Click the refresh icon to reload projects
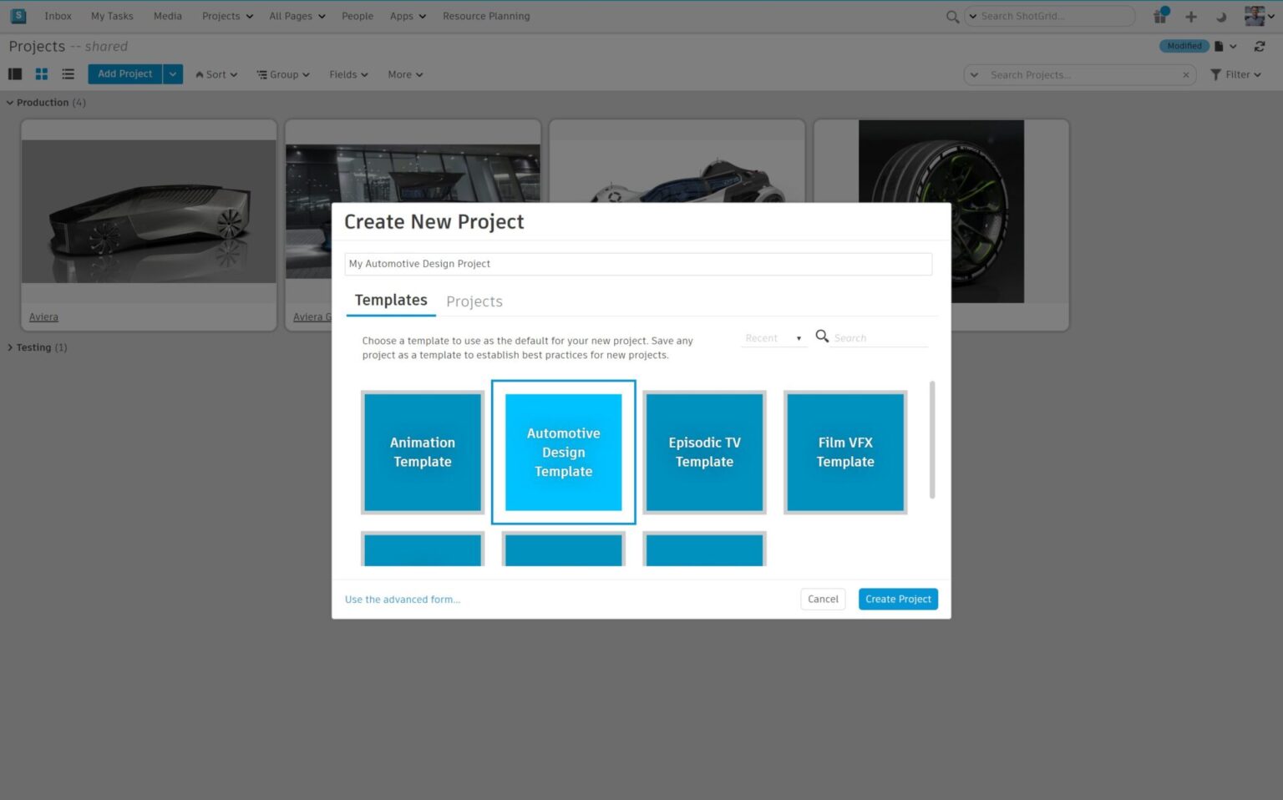1283x800 pixels. tap(1260, 46)
